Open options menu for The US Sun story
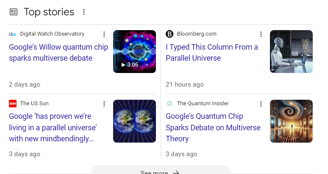328x174 pixels. (x=104, y=104)
